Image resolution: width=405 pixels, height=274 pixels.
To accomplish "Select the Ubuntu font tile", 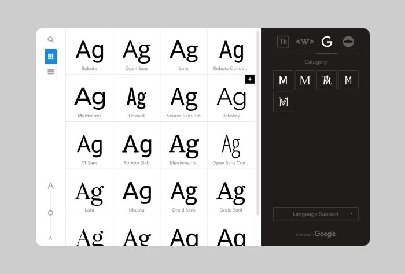I will [x=137, y=192].
